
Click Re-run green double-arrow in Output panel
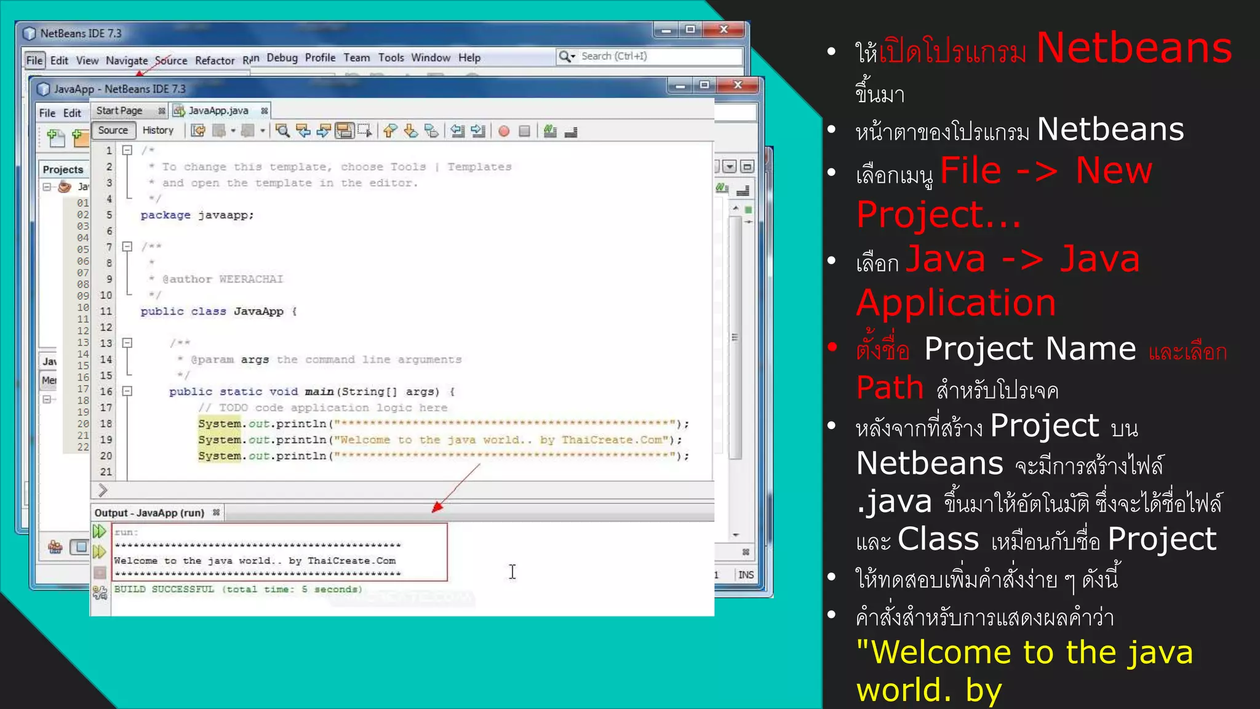(99, 531)
